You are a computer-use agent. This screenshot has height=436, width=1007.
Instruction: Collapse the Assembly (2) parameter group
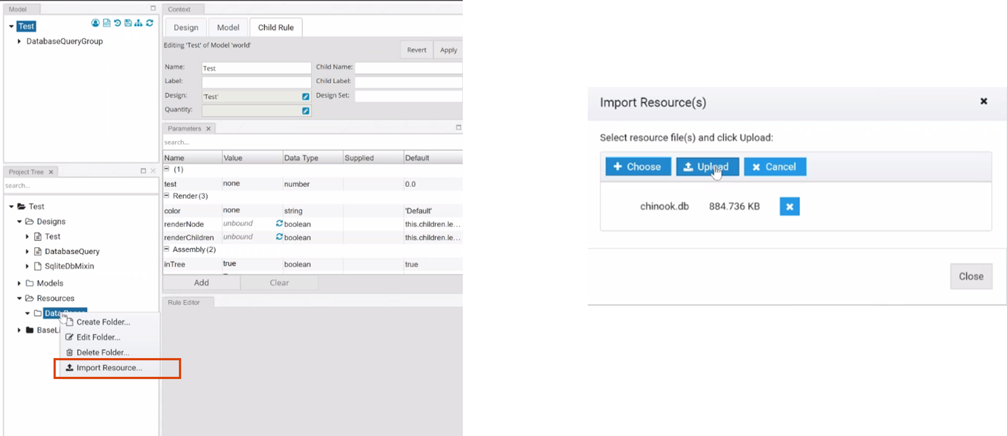pos(167,249)
